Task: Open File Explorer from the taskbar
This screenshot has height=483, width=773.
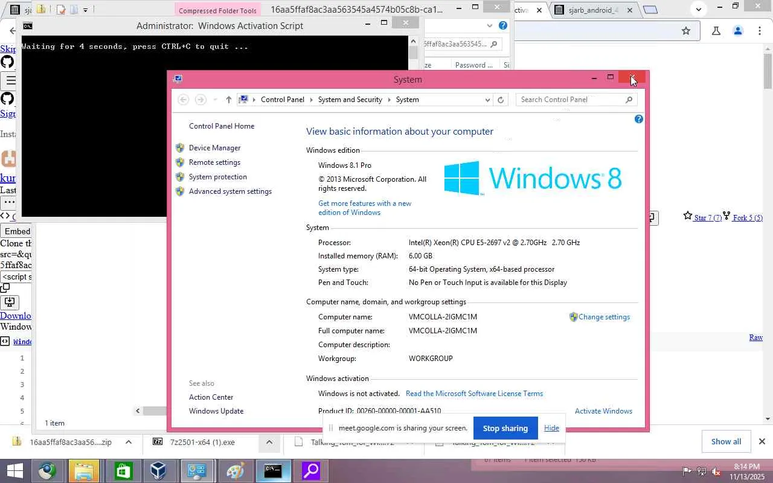Action: [84, 471]
